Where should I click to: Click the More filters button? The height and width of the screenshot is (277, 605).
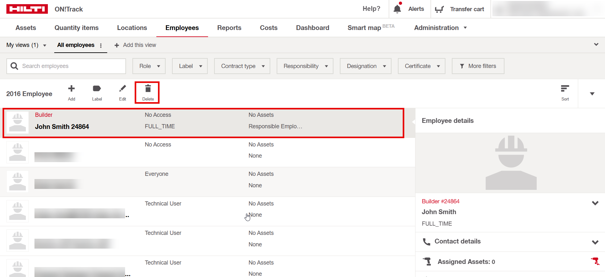tap(478, 66)
